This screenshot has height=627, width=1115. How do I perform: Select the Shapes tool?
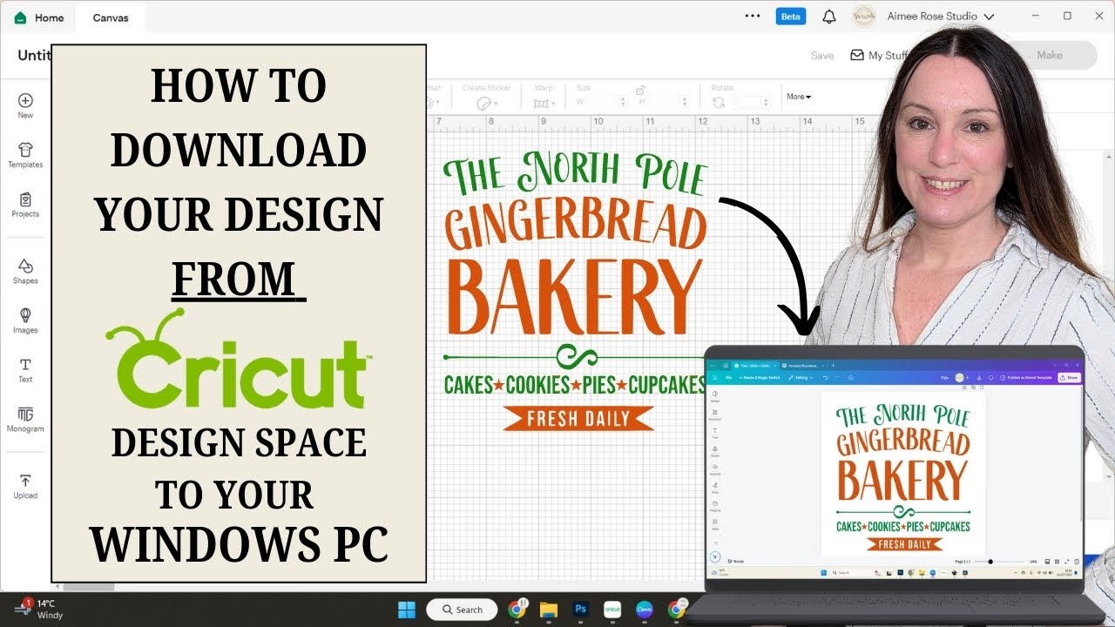[25, 271]
